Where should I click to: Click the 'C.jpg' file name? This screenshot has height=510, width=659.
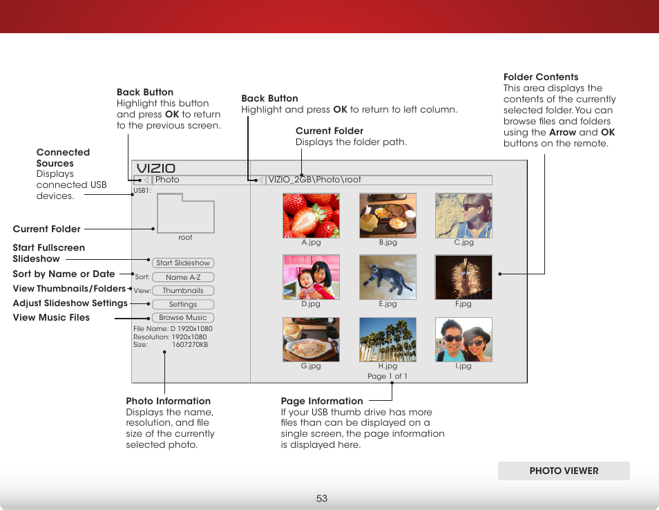(464, 243)
